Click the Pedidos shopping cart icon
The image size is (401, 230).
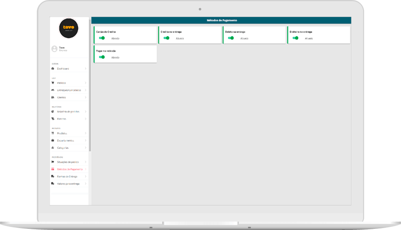[x=53, y=83]
